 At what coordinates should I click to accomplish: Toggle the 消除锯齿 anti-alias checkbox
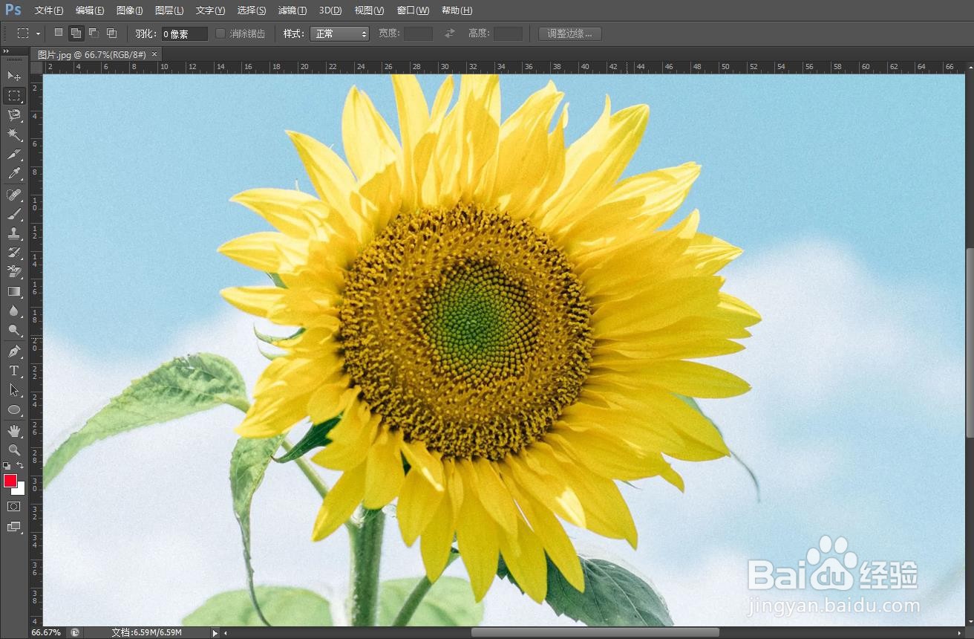click(x=220, y=33)
